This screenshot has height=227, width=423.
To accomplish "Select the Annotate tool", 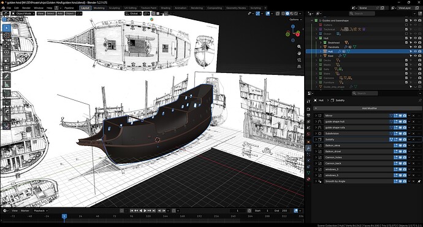I will [x=7, y=77].
